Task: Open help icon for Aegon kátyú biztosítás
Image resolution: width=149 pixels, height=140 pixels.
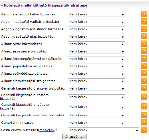Action: [x=144, y=14]
